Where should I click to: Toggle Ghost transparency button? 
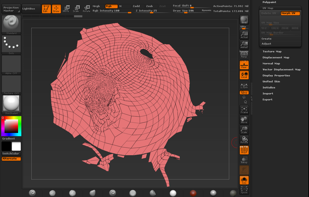[x=244, y=170]
